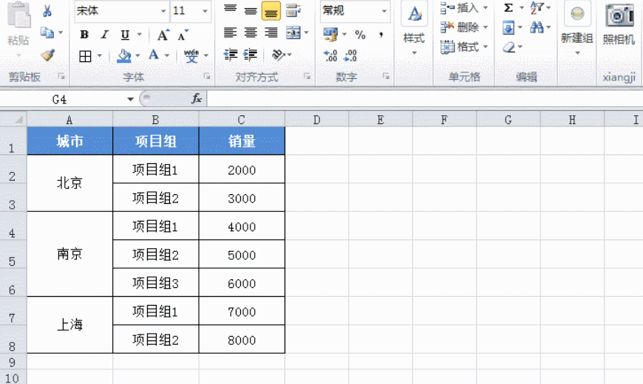The width and height of the screenshot is (643, 384).
Task: Open the 插入 insert cells menu
Action: [463, 8]
